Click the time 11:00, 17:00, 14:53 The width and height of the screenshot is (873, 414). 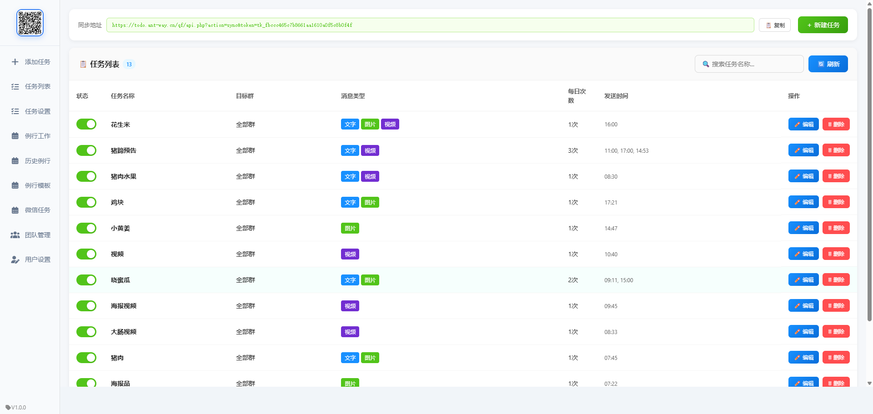pyautogui.click(x=627, y=150)
